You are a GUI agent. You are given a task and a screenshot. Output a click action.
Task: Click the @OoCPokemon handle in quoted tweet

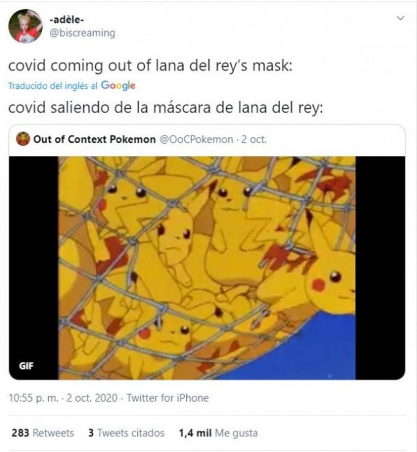[195, 139]
